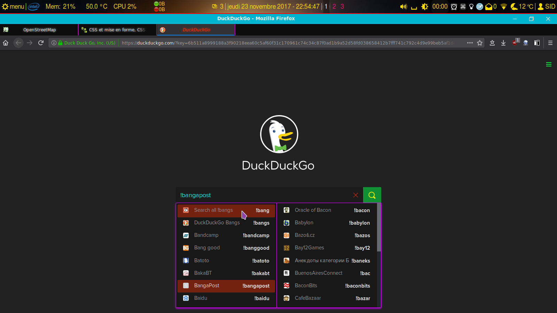Choose the Search all !bangs suggestion
The width and height of the screenshot is (557, 313).
pos(226,210)
